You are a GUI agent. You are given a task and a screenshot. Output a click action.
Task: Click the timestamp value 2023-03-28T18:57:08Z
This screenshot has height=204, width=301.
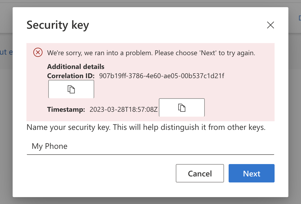click(122, 109)
